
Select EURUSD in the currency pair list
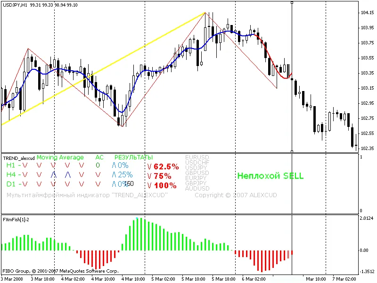point(197,157)
